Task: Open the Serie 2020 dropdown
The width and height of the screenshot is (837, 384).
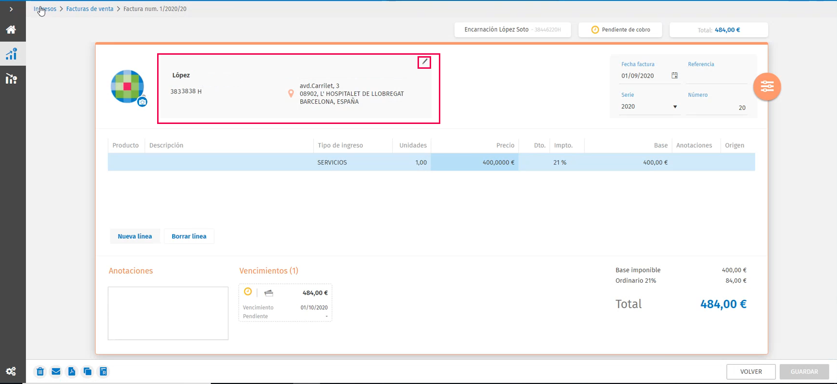Action: pos(649,107)
